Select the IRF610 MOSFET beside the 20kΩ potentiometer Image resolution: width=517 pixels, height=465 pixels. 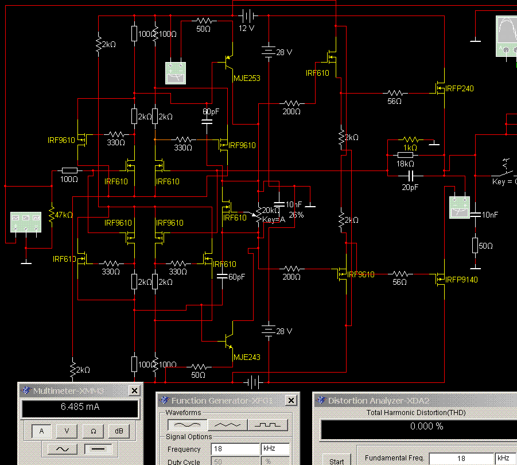227,208
